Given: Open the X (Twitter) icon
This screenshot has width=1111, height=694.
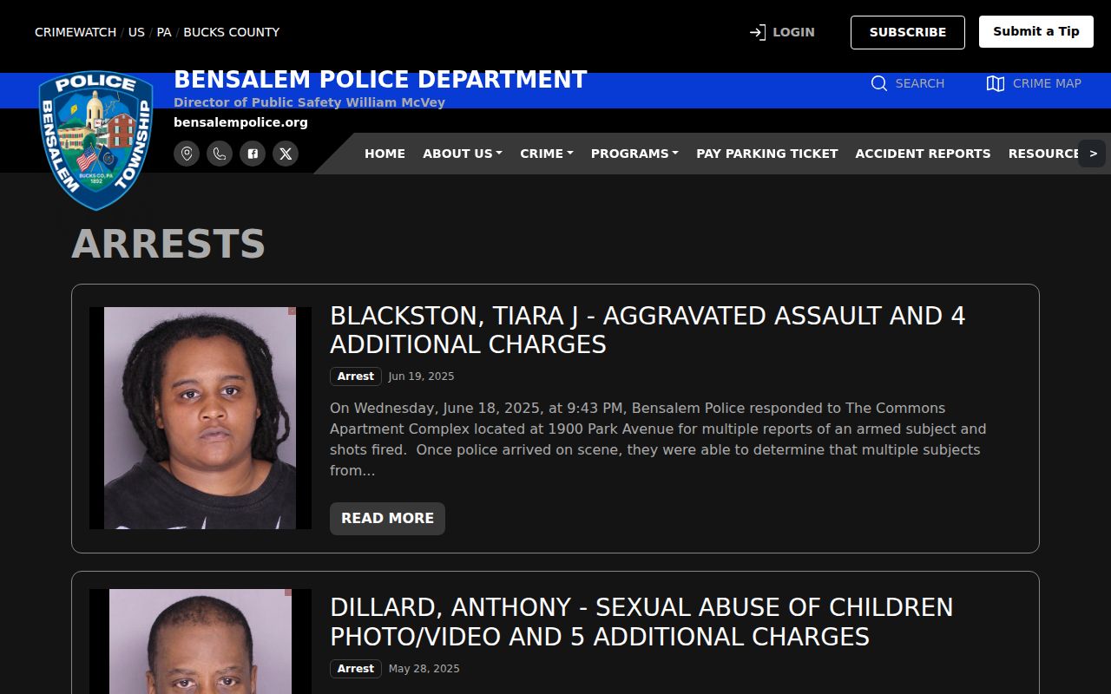Looking at the screenshot, I should [286, 154].
